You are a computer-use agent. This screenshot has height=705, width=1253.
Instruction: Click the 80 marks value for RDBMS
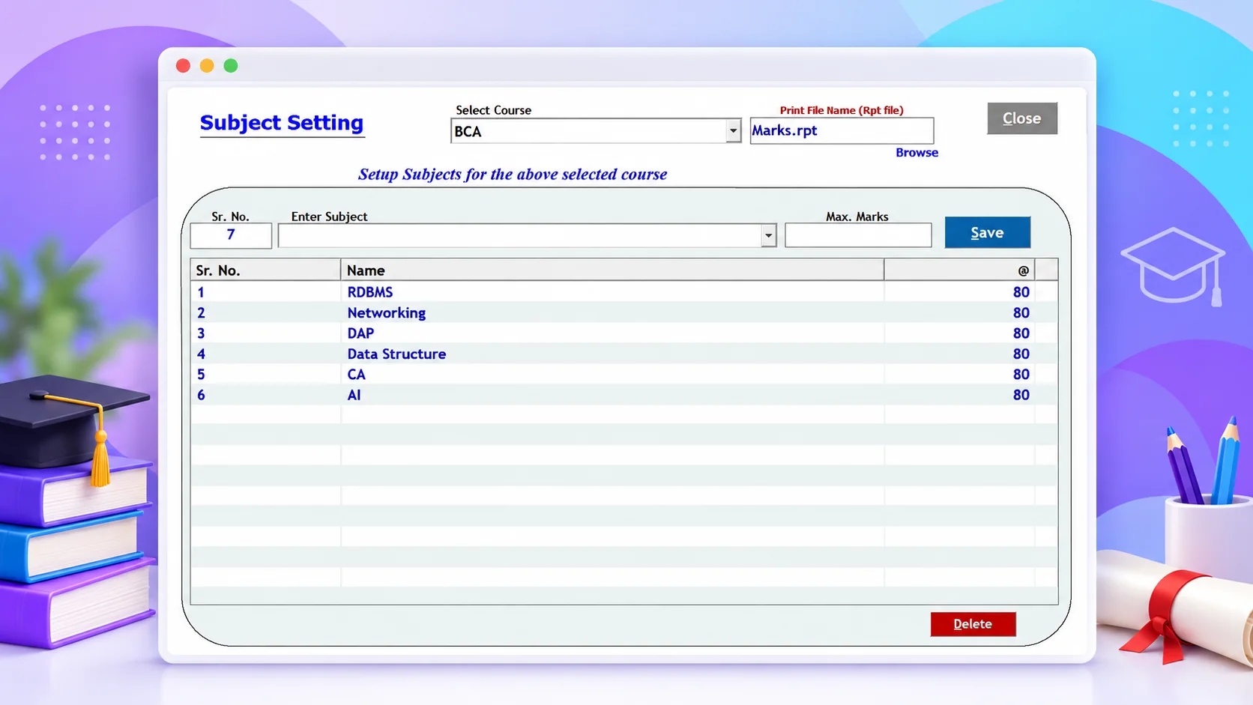click(1021, 292)
